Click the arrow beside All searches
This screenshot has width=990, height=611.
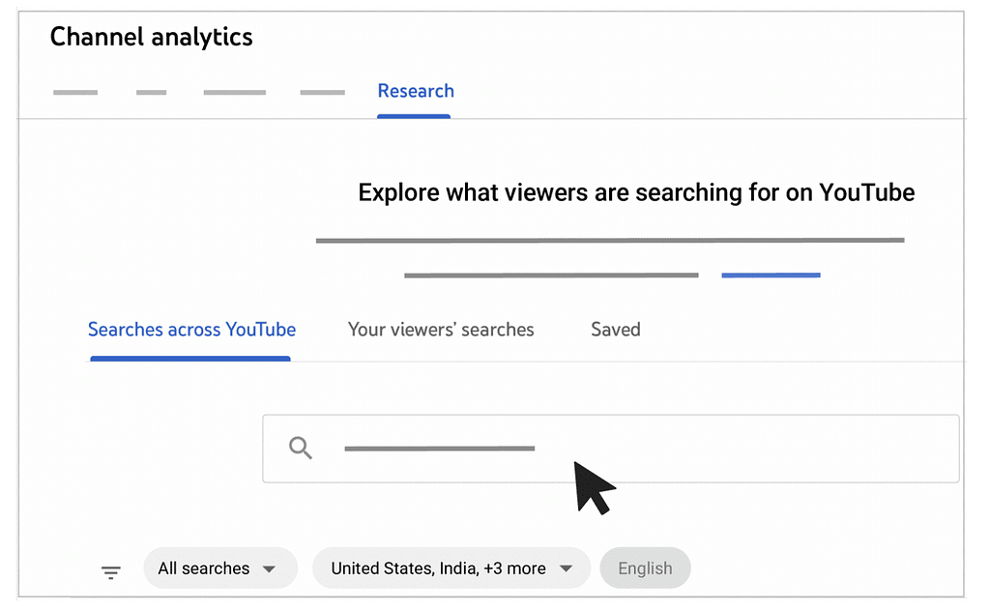[269, 568]
